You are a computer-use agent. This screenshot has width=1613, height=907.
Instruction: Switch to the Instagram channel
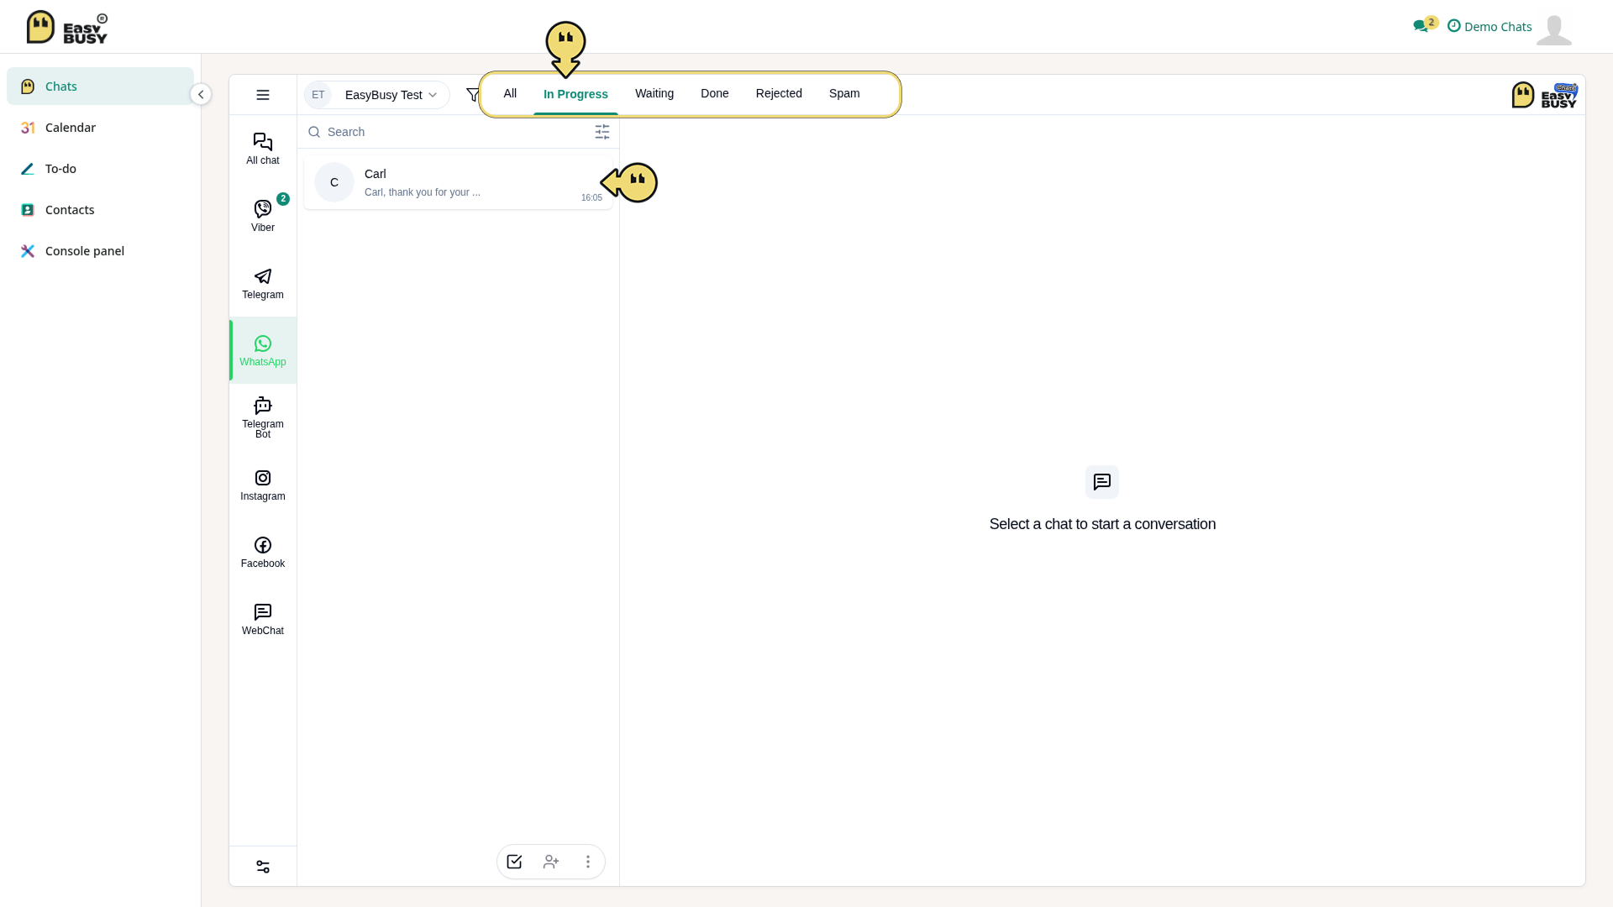[263, 485]
